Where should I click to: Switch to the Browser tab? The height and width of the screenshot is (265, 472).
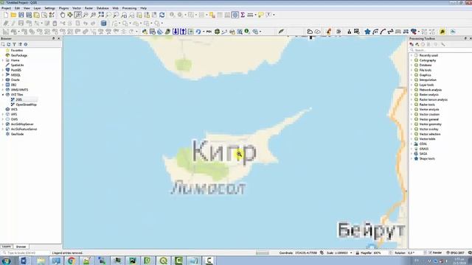tap(21, 247)
